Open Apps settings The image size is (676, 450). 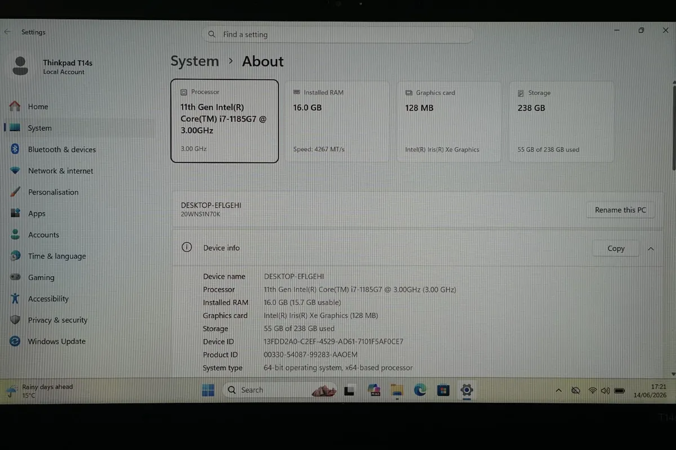(x=79, y=213)
